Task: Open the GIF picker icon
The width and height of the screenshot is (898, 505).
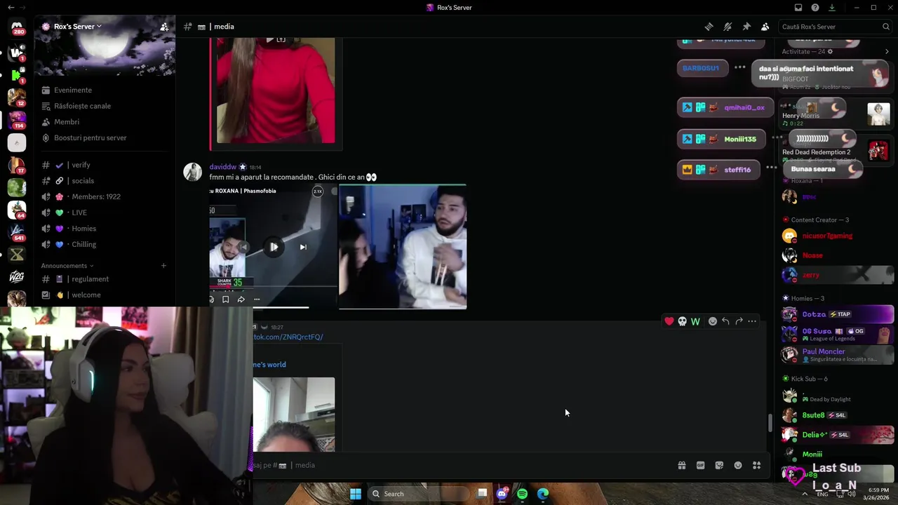Action: point(700,465)
